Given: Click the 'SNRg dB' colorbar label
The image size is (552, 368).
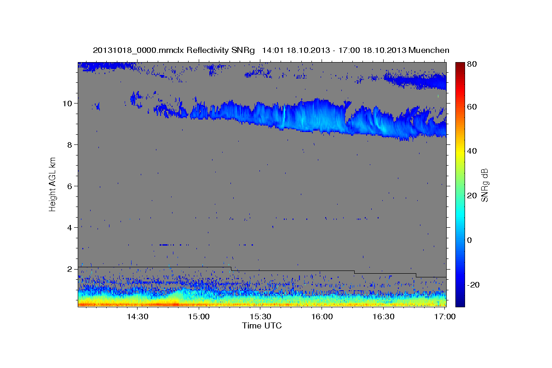Looking at the screenshot, I should tap(484, 184).
